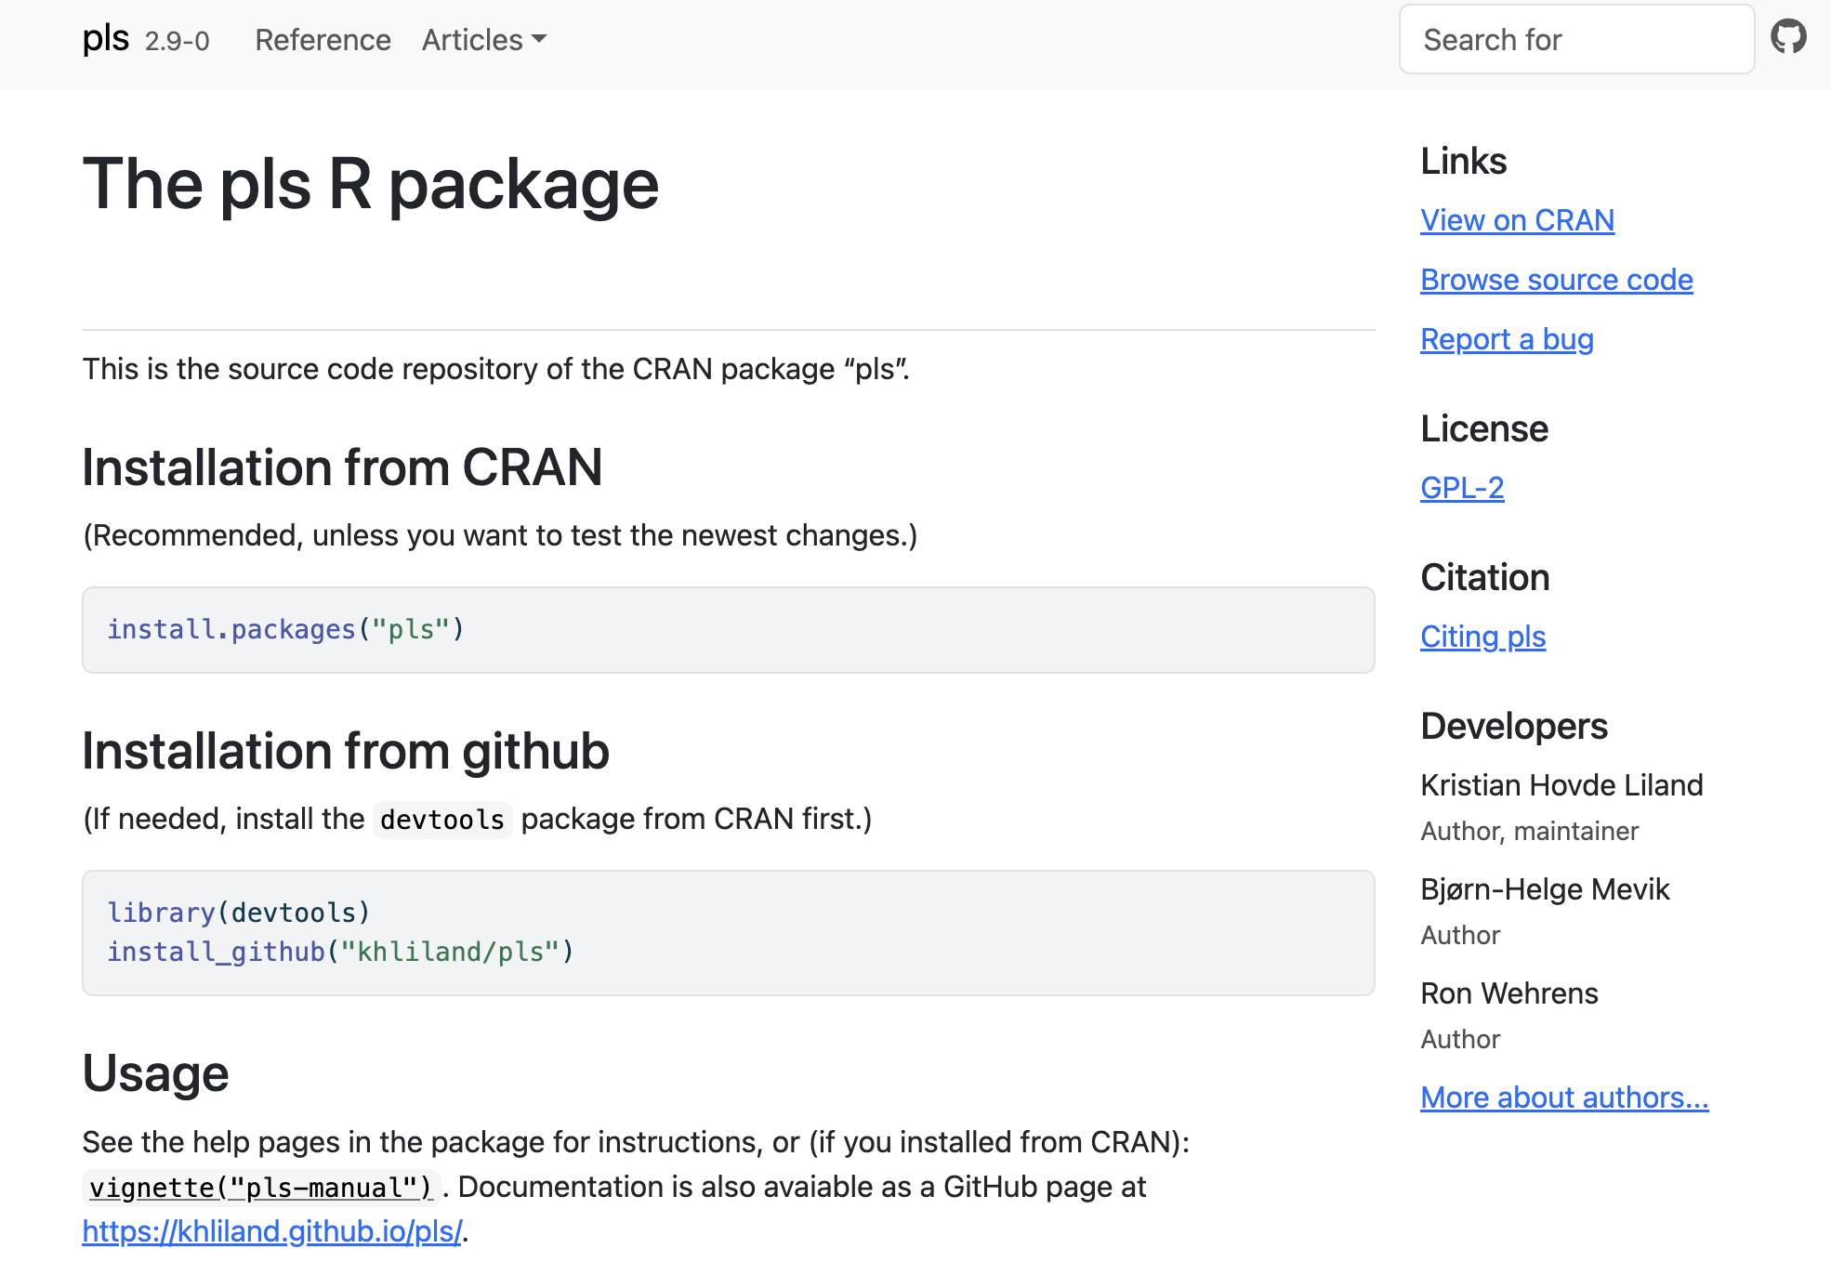The width and height of the screenshot is (1831, 1275).
Task: Open the Report a bug link
Action: [1507, 339]
